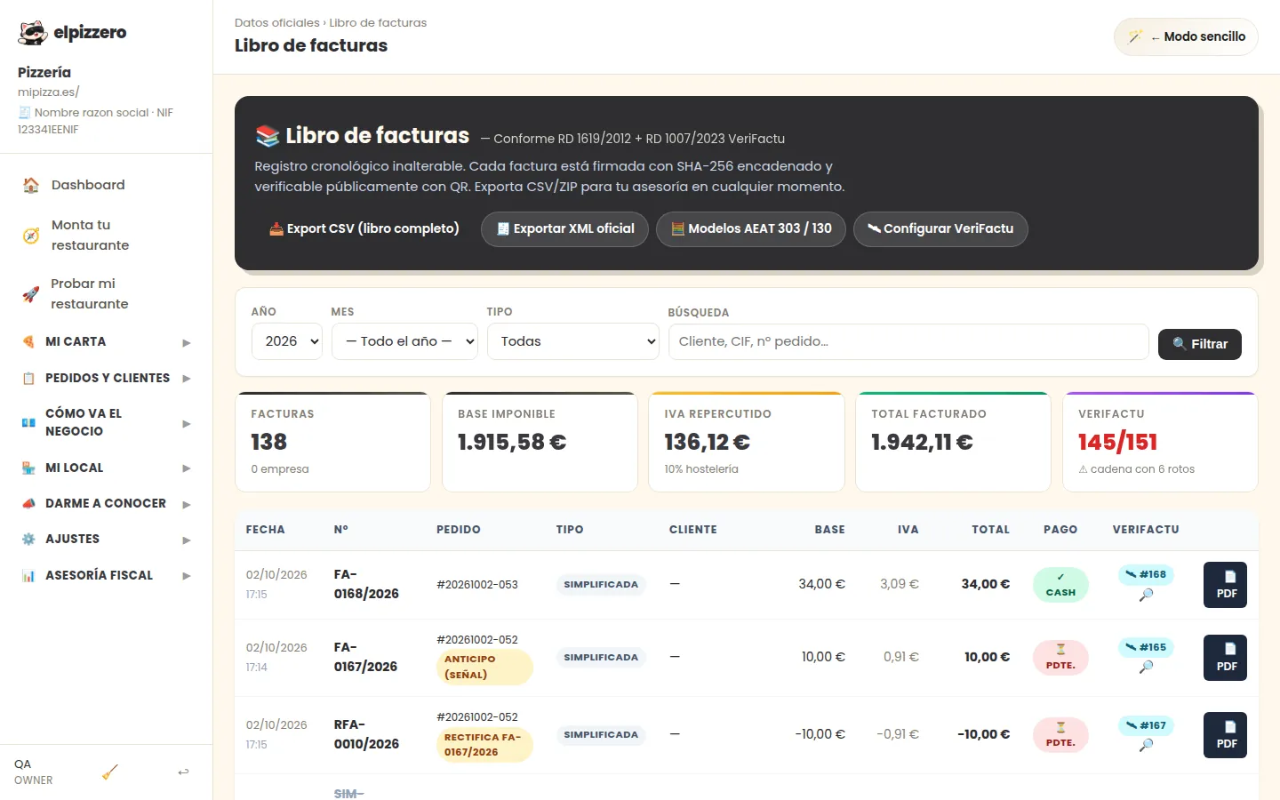Download PDF for invoice FA-0167/2026

point(1225,658)
